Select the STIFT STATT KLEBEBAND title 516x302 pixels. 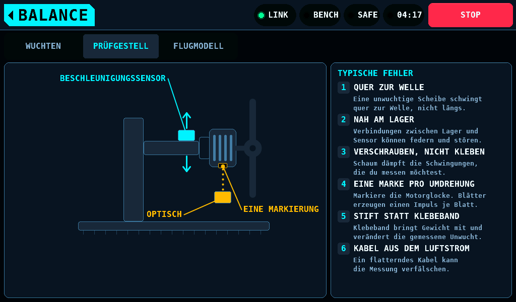(x=407, y=216)
